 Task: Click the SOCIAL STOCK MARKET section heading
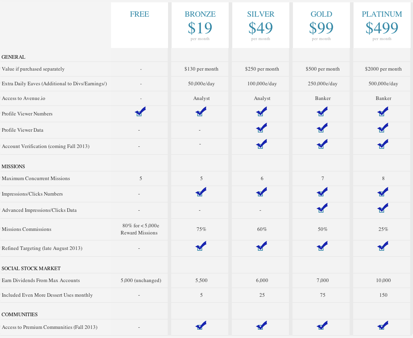(31, 269)
